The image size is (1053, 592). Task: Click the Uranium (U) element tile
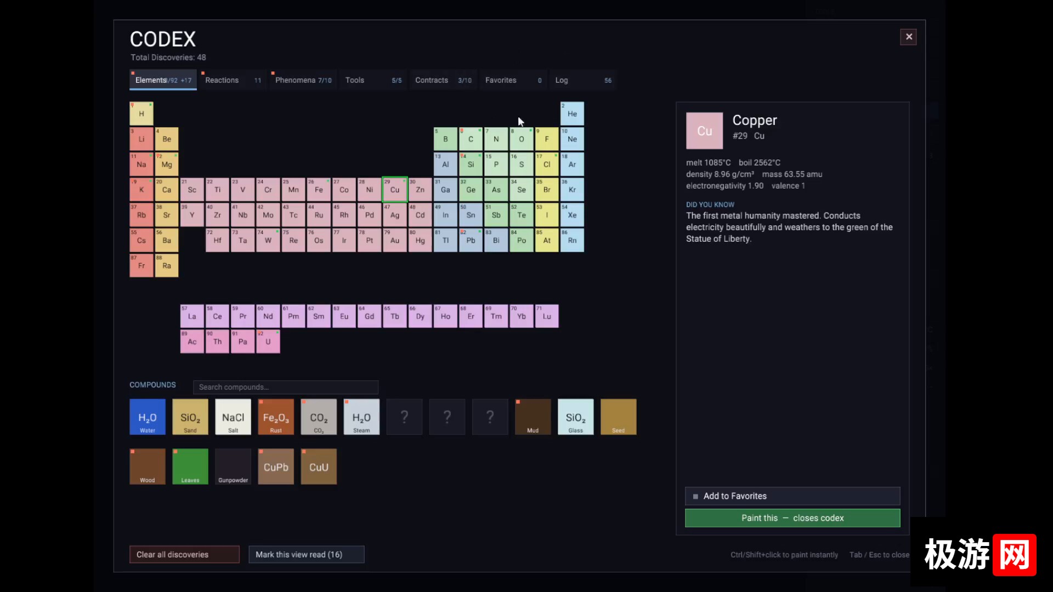click(268, 341)
